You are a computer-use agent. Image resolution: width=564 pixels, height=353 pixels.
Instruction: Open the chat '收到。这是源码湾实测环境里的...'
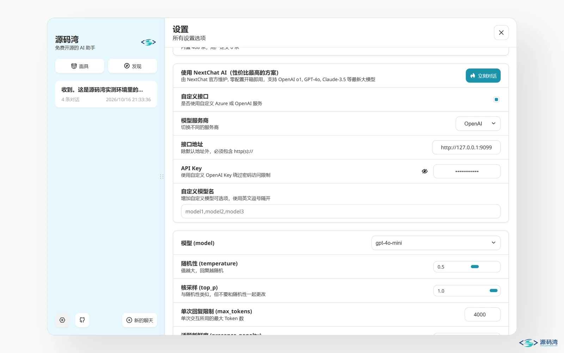click(x=106, y=94)
